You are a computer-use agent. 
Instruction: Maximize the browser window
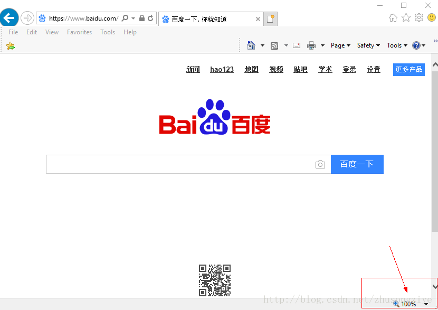click(x=404, y=5)
